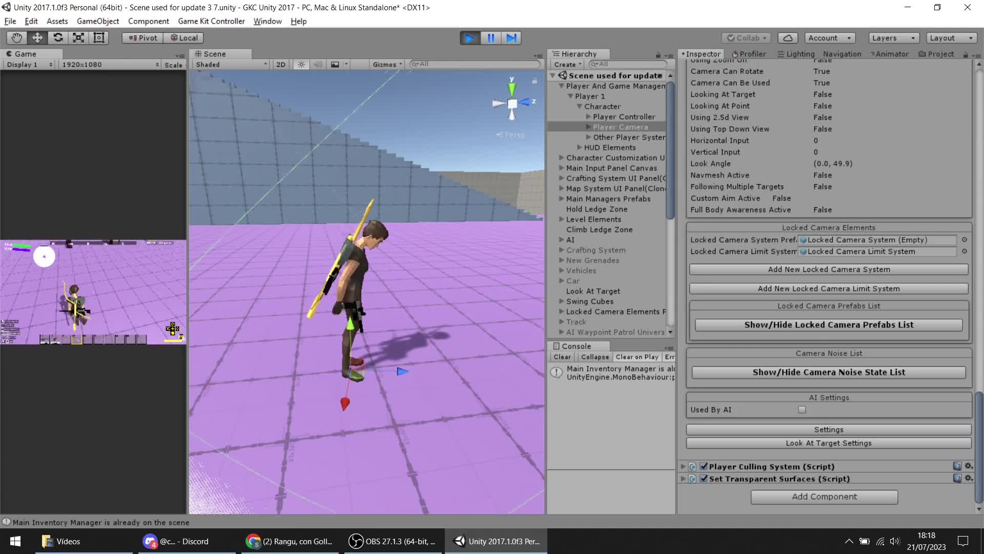Viewport: 984px width, 554px height.
Task: Disable Player Culling System script checkbox
Action: click(704, 466)
